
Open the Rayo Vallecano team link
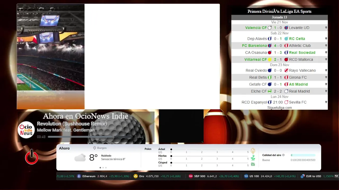(x=302, y=70)
